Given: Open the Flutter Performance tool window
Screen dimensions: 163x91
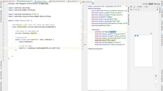Looking at the screenshot, I should pos(162,40).
